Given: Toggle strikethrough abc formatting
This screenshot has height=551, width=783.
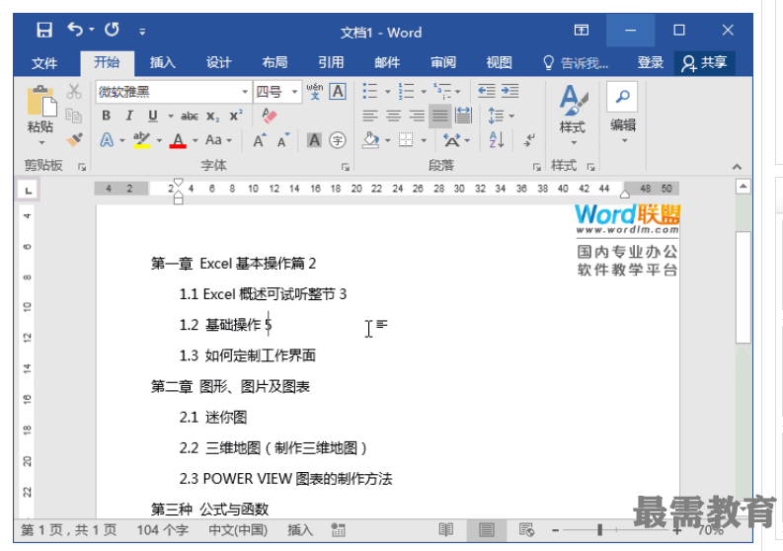Looking at the screenshot, I should pyautogui.click(x=190, y=117).
